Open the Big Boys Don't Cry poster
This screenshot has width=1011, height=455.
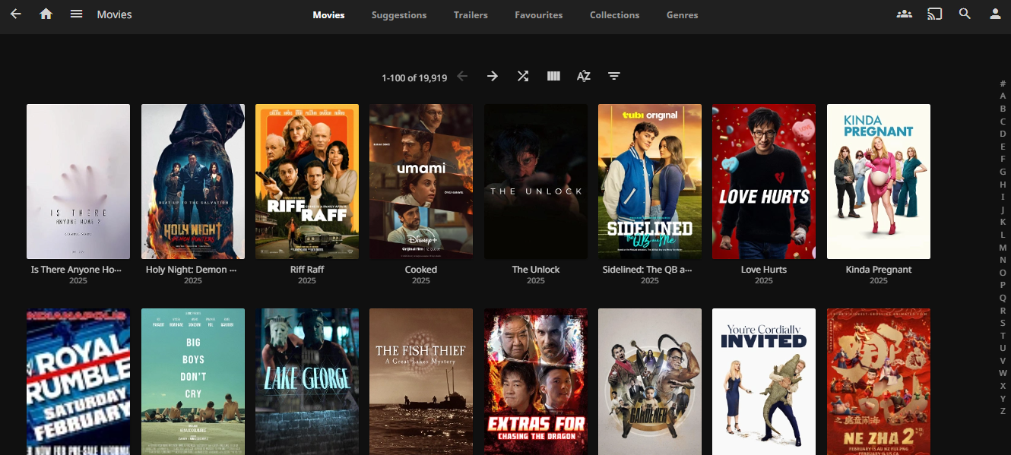coord(193,381)
